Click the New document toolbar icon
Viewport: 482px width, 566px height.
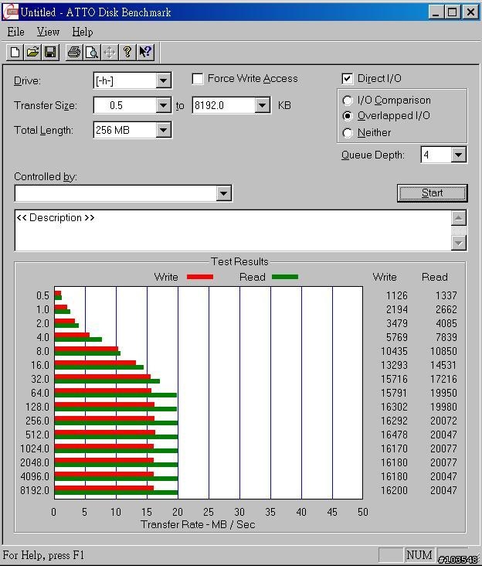coord(15,53)
